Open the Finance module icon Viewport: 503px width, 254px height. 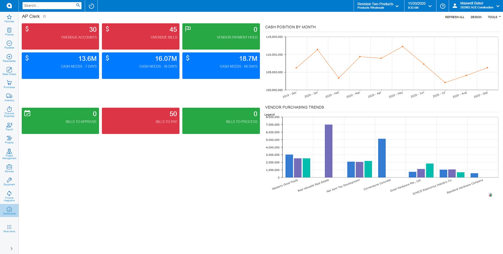pos(9,31)
